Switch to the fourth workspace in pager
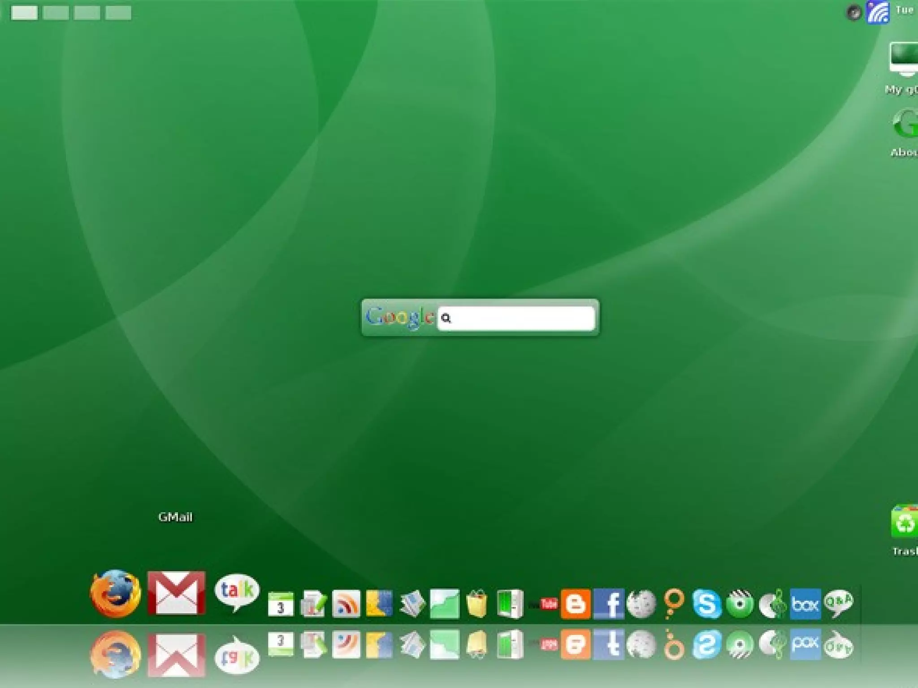The image size is (918, 688). pos(118,13)
